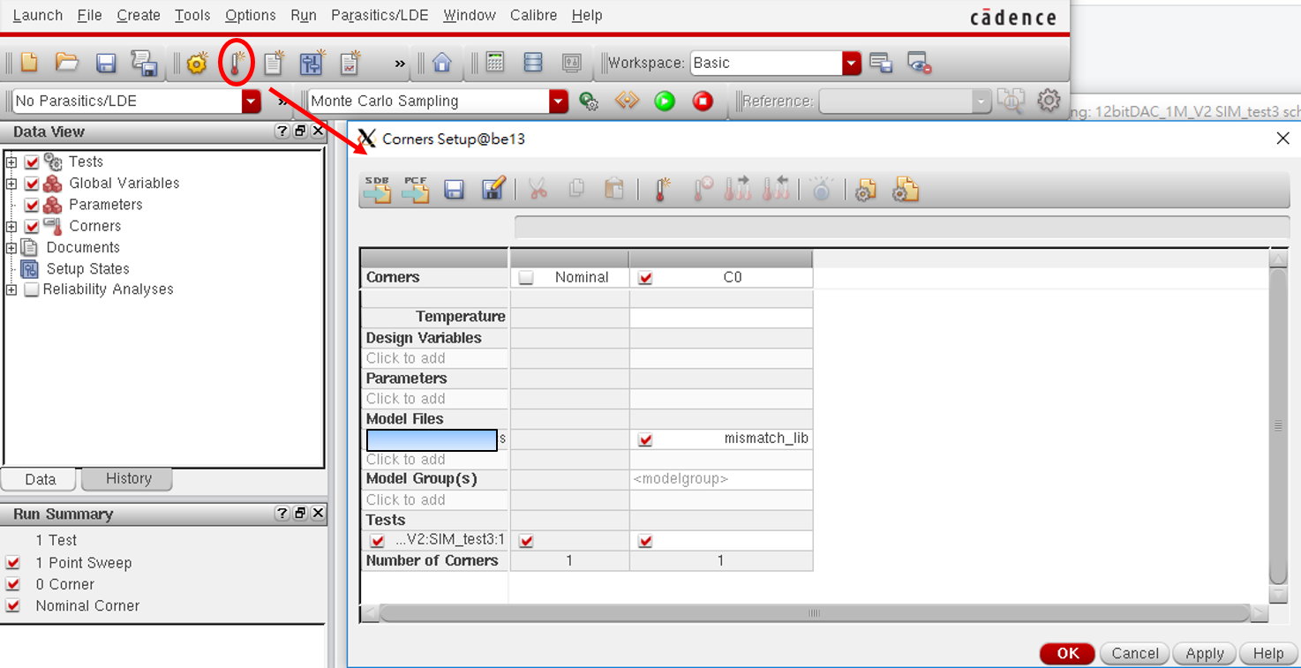The image size is (1301, 668).
Task: Show more toolbar items via the top-row chevron
Action: [x=400, y=64]
